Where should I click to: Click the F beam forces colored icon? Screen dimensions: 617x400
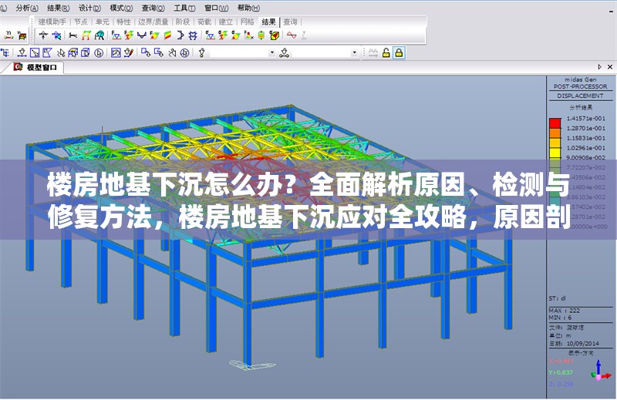129,35
